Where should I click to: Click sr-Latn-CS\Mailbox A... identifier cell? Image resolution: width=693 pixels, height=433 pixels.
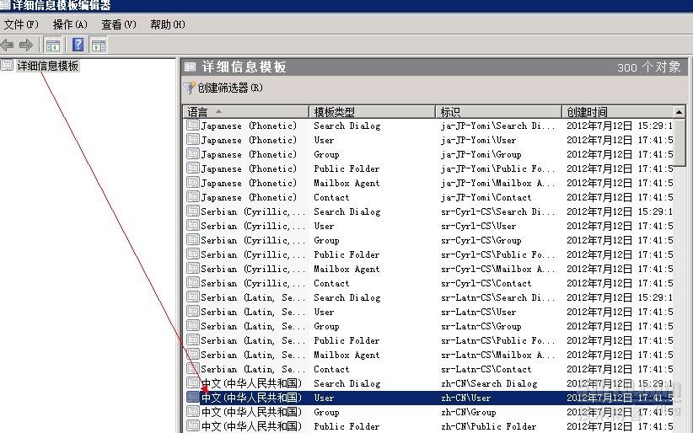point(497,355)
